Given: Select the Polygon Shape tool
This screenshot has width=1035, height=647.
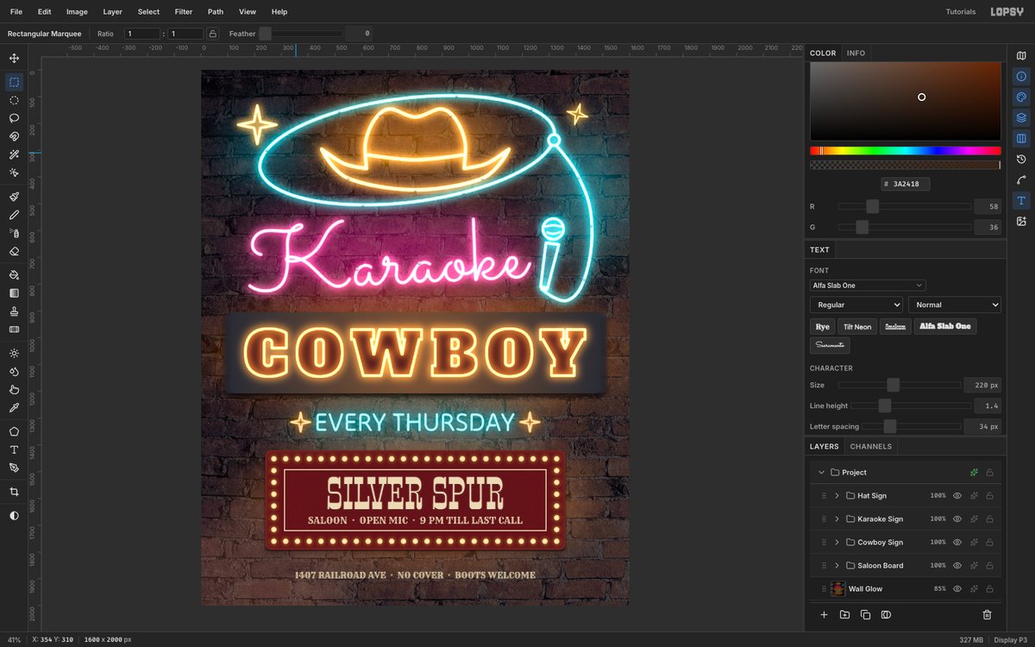Looking at the screenshot, I should (x=14, y=431).
